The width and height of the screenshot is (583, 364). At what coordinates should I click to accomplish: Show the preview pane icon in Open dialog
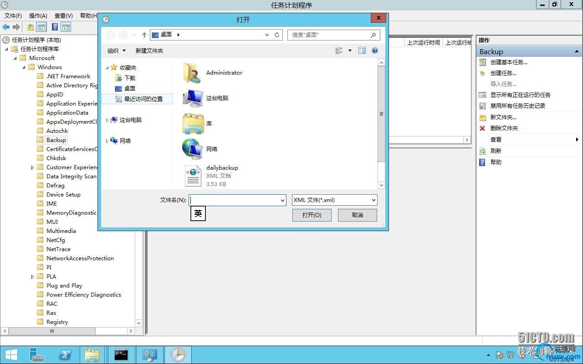tap(362, 51)
